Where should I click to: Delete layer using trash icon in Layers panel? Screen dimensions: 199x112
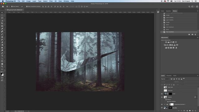click(x=196, y=111)
